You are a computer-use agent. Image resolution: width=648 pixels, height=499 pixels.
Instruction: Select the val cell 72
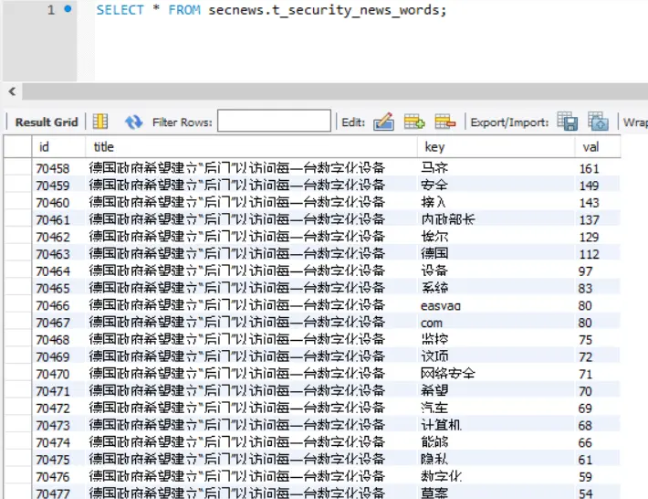pyautogui.click(x=598, y=356)
